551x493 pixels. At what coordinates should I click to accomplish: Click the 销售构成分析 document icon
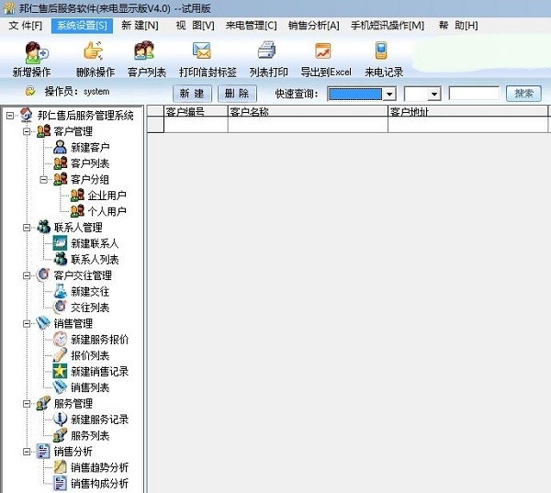tap(60, 483)
